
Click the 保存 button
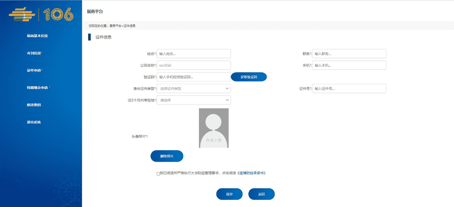coord(229,194)
